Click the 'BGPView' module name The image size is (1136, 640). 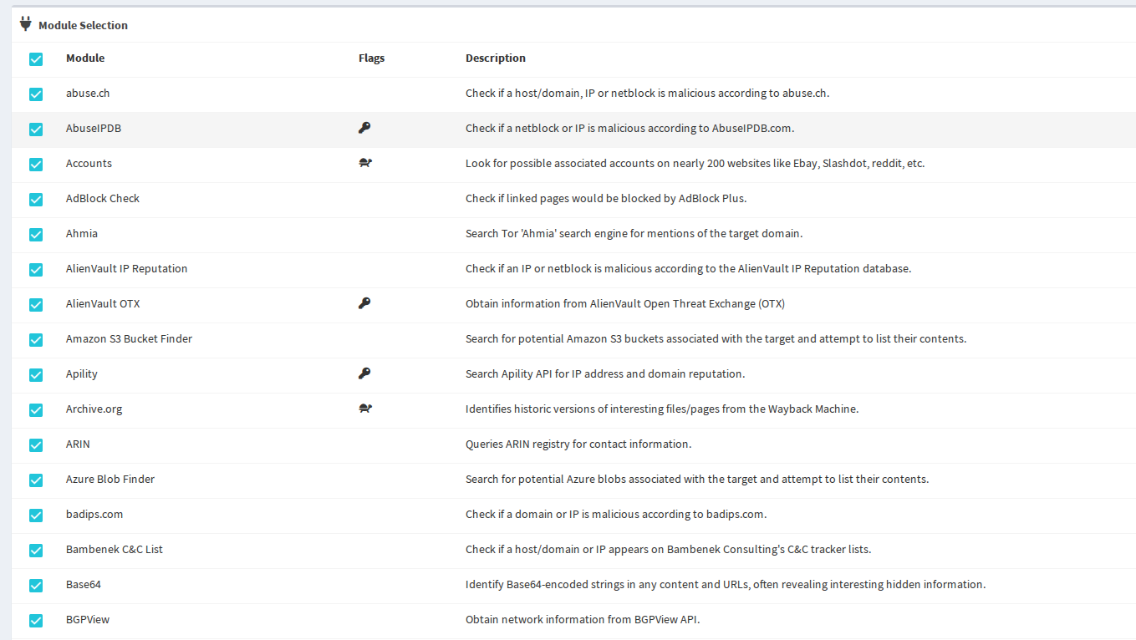click(88, 619)
